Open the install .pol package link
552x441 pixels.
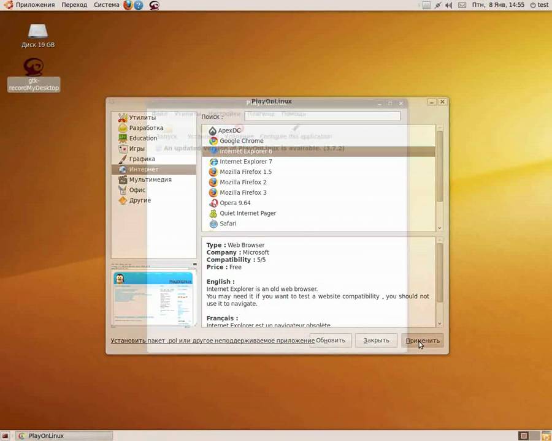pos(213,341)
